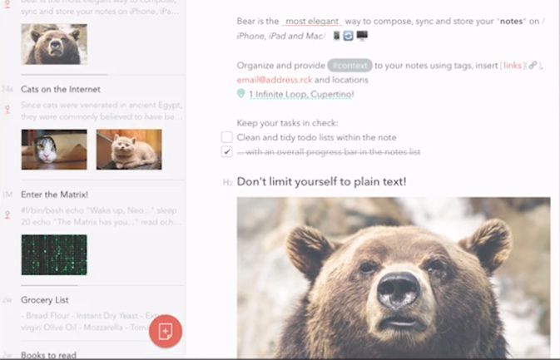
Task: Click the '24s' timestamp beside Cats note
Action: coord(7,89)
